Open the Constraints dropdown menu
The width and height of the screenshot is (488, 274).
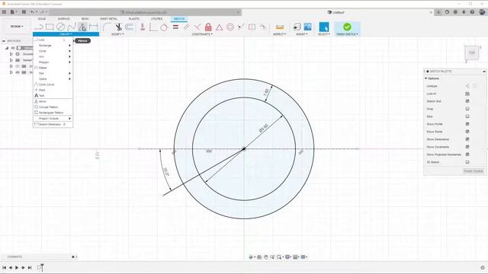coord(202,34)
